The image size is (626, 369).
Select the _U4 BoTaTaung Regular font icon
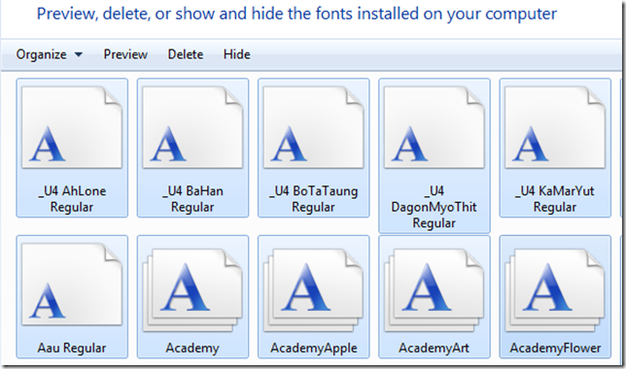(313, 127)
